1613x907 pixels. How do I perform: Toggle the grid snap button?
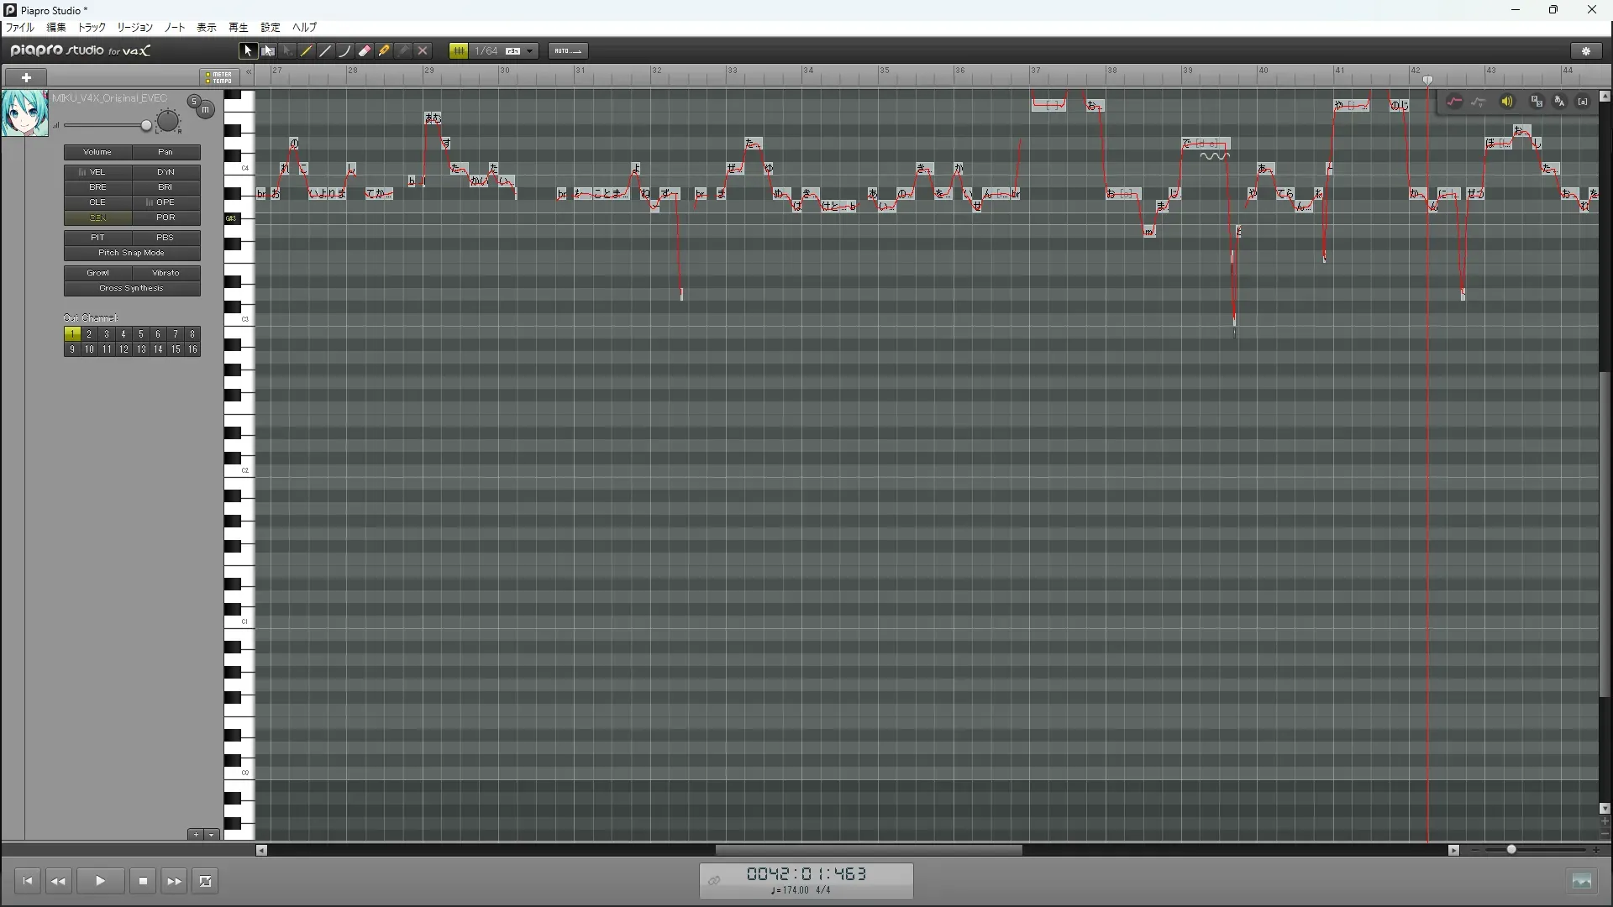point(459,51)
